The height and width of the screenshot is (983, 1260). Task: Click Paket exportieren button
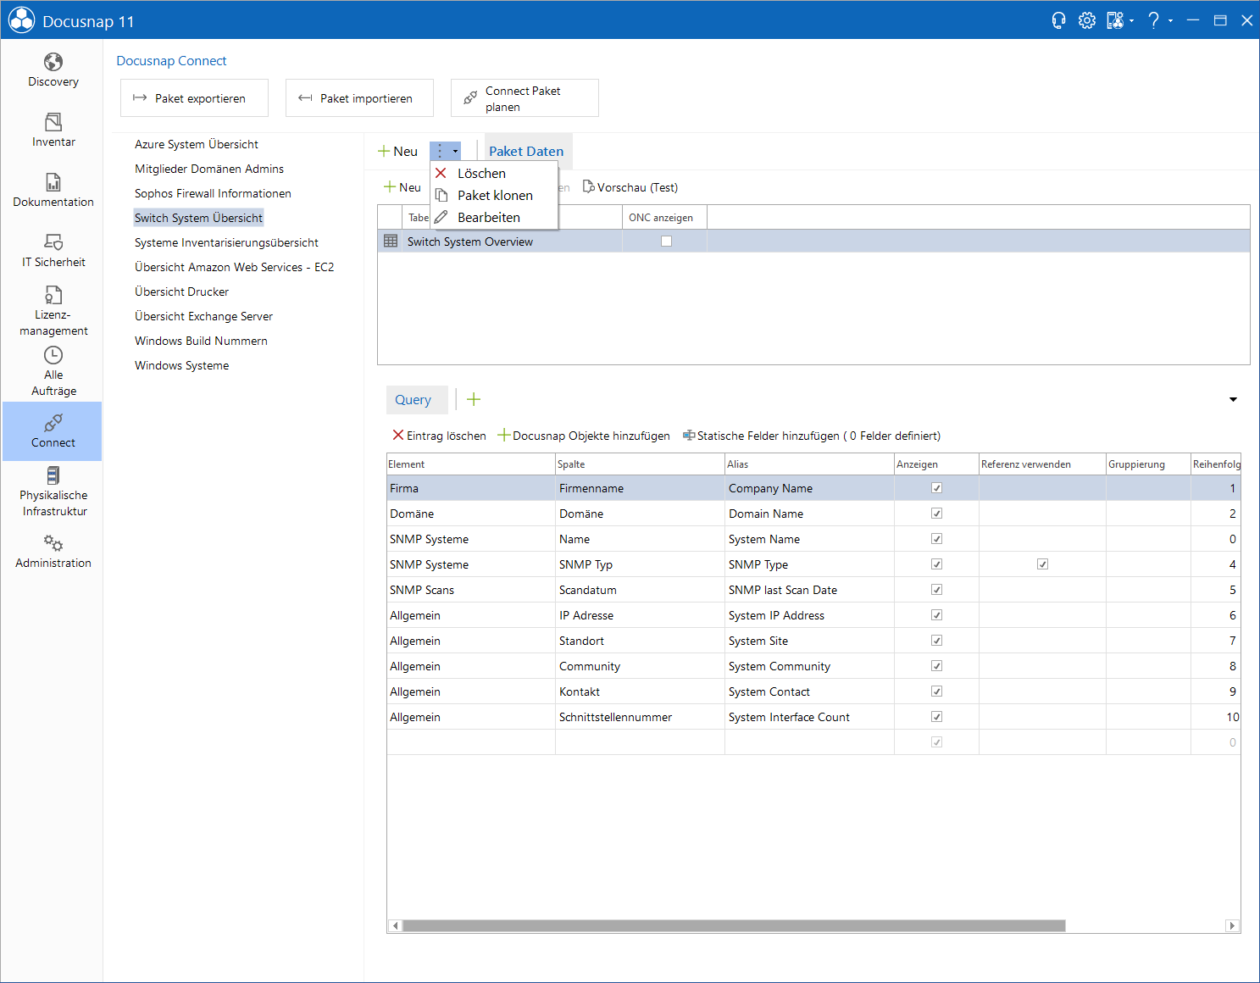pyautogui.click(x=194, y=98)
